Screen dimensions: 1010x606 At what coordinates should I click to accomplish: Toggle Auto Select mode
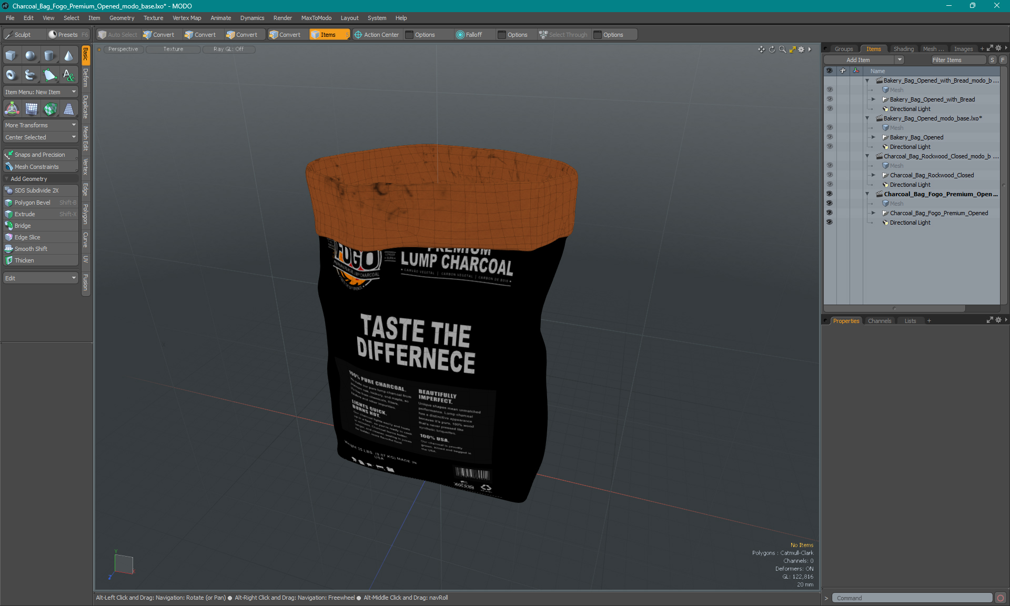pos(117,35)
